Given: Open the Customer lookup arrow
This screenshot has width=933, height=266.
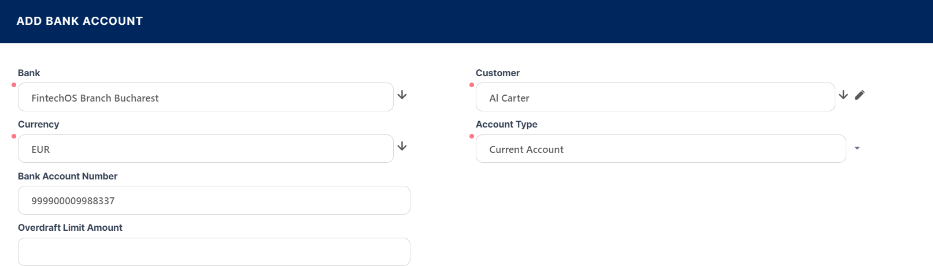Looking at the screenshot, I should [843, 95].
